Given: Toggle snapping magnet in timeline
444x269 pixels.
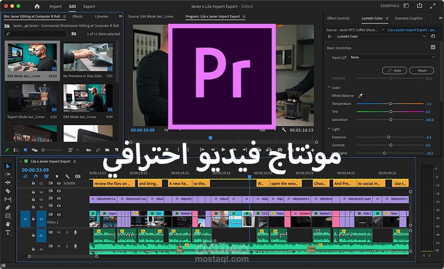Looking at the screenshot, I should pyautogui.click(x=36, y=177).
